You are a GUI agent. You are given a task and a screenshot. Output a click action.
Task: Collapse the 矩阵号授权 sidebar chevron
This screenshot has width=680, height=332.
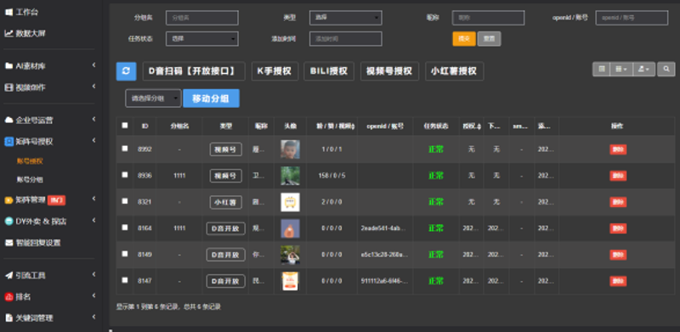tap(93, 140)
